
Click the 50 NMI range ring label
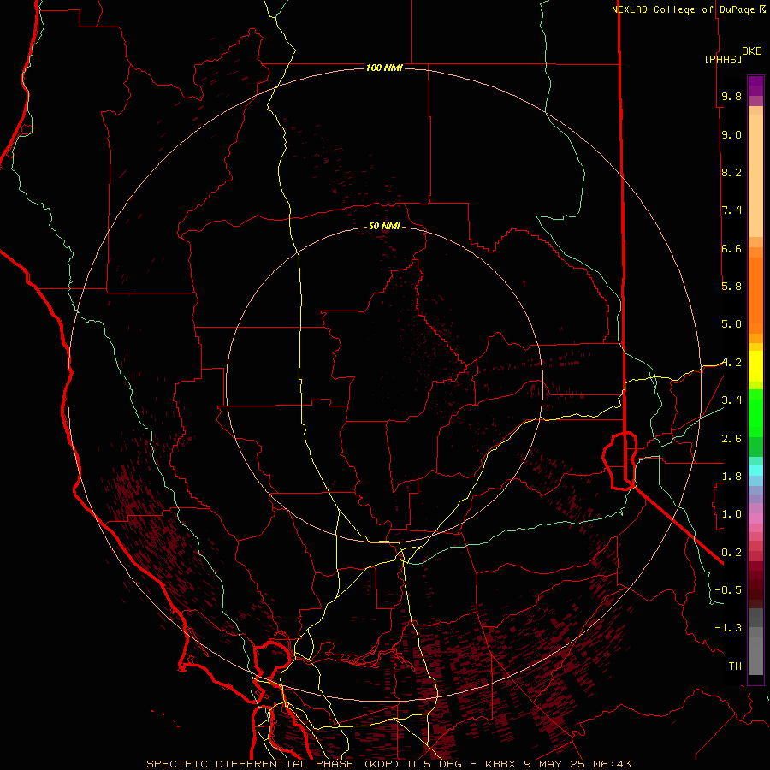(384, 226)
